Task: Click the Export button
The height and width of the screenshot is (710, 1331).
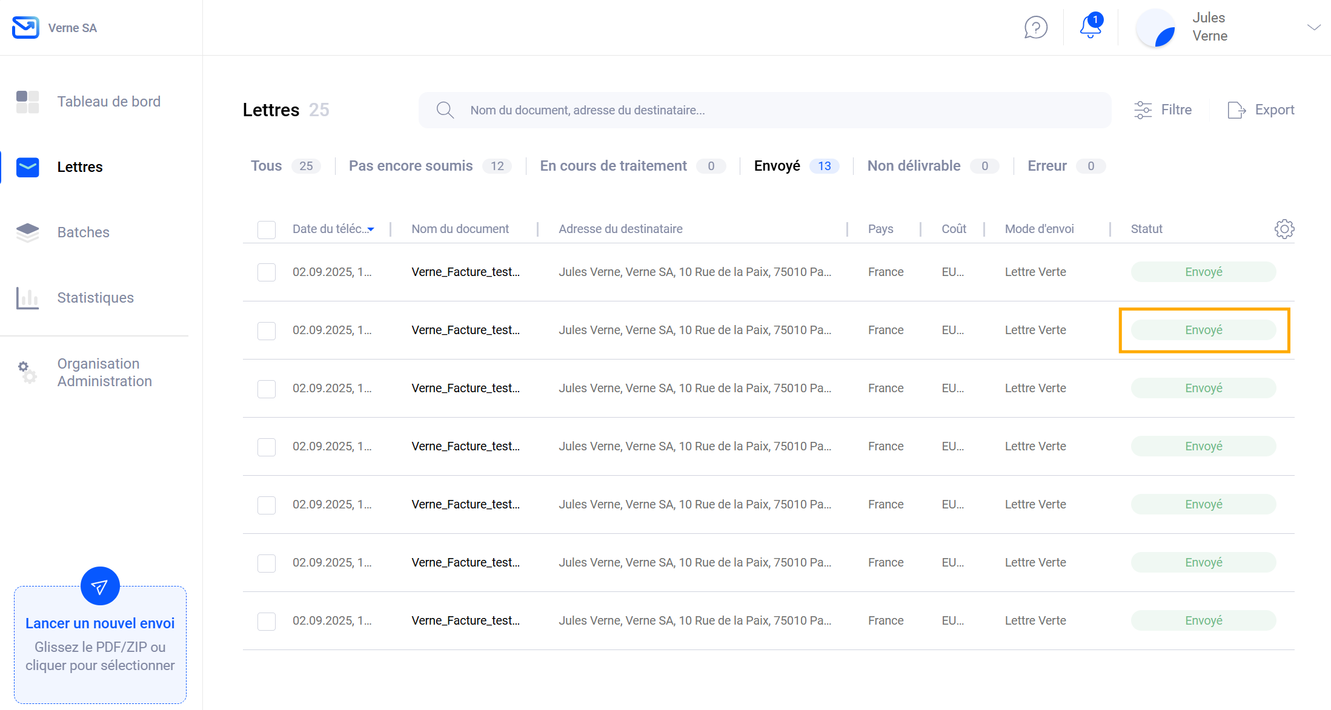Action: 1261,110
